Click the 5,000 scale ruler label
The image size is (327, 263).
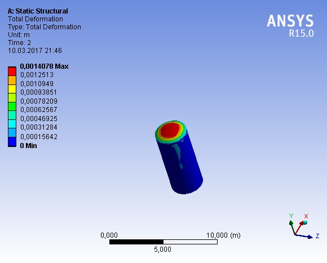[163, 249]
